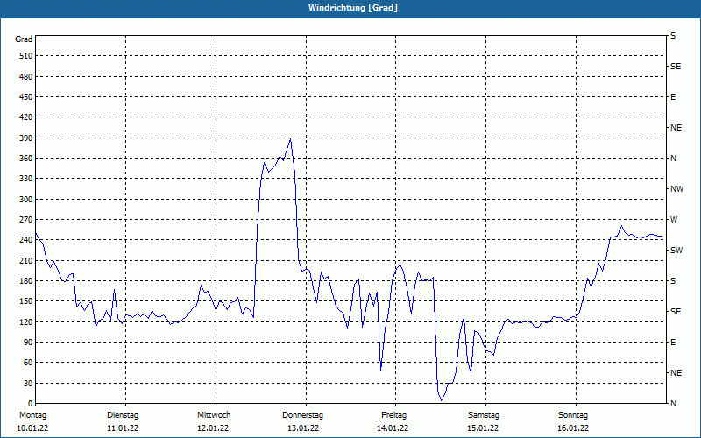Select the 'N' compass label level with 0
701x438 pixels.
673,404
